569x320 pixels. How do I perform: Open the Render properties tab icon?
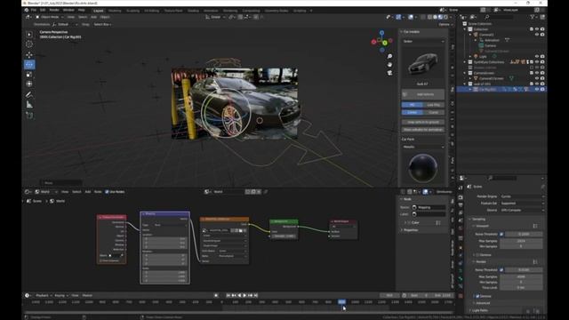pyautogui.click(x=461, y=197)
